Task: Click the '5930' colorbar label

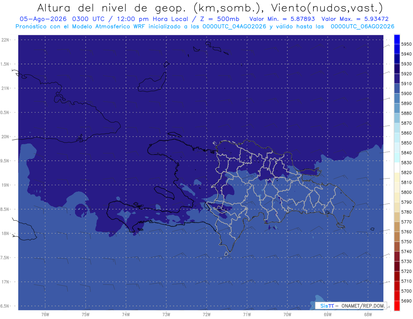Action: (406, 64)
